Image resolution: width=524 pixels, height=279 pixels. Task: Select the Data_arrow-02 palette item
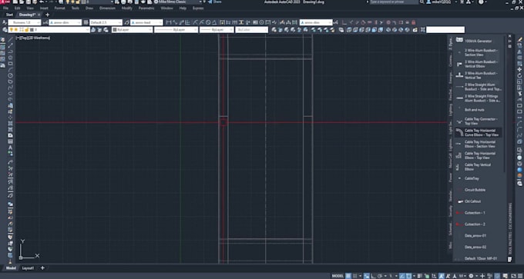(x=479, y=247)
